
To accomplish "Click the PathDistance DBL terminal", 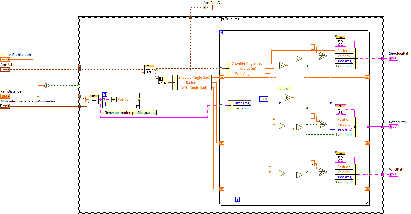I will point(5,96).
